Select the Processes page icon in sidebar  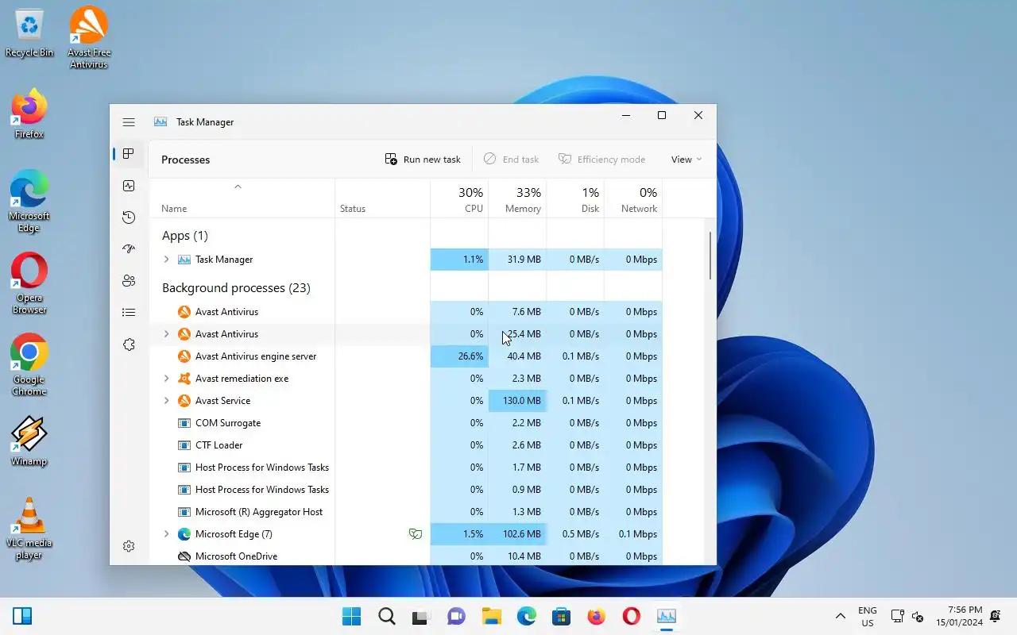(129, 154)
